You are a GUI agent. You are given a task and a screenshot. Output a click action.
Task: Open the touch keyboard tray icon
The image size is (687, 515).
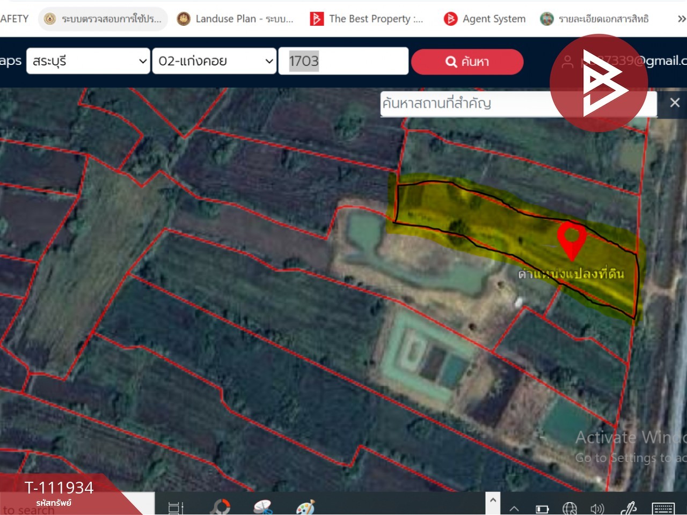(663, 509)
